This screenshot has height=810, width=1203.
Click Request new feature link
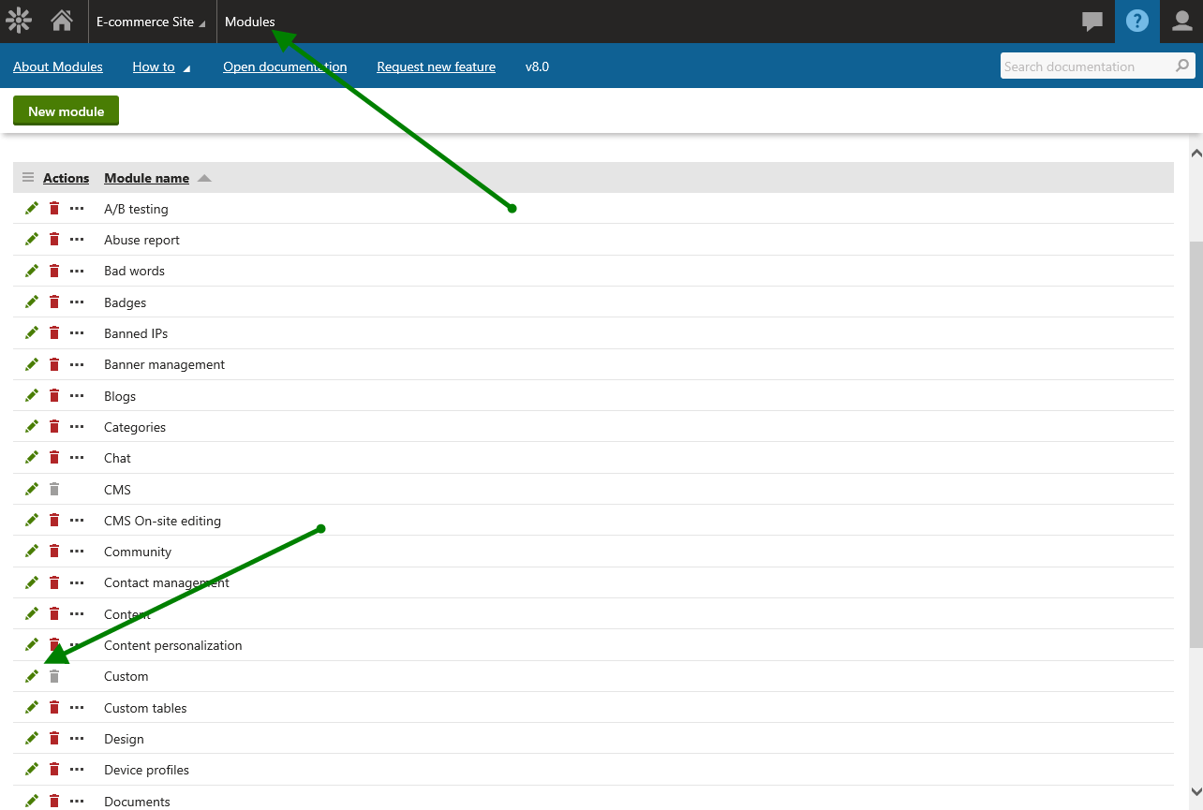tap(436, 66)
